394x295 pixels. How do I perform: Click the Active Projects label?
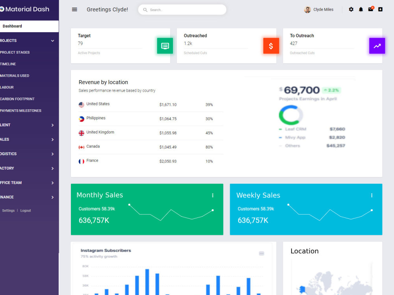click(x=89, y=53)
